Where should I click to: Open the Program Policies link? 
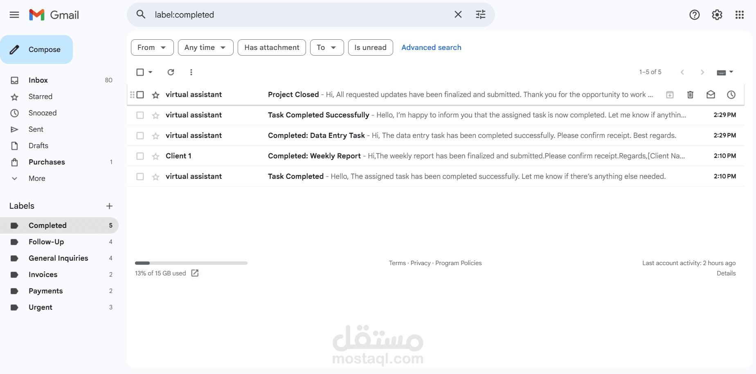pyautogui.click(x=458, y=263)
